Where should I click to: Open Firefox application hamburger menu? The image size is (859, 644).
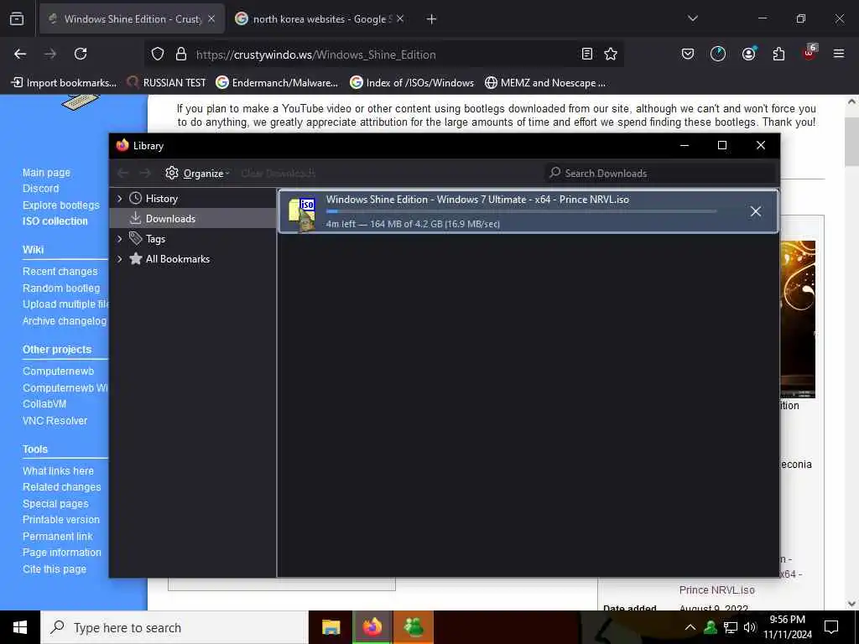pos(839,54)
